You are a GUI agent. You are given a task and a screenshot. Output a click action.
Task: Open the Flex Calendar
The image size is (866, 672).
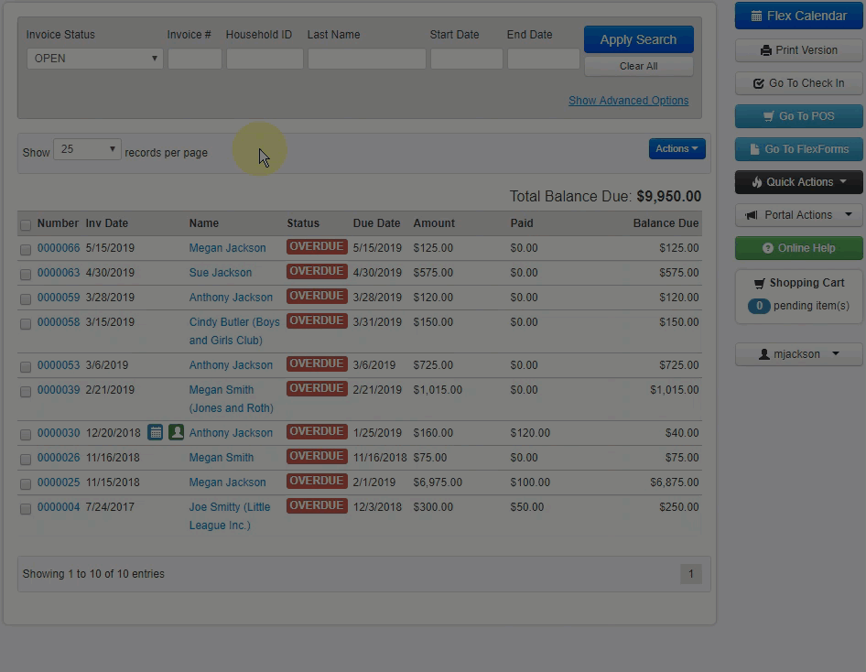coord(798,16)
